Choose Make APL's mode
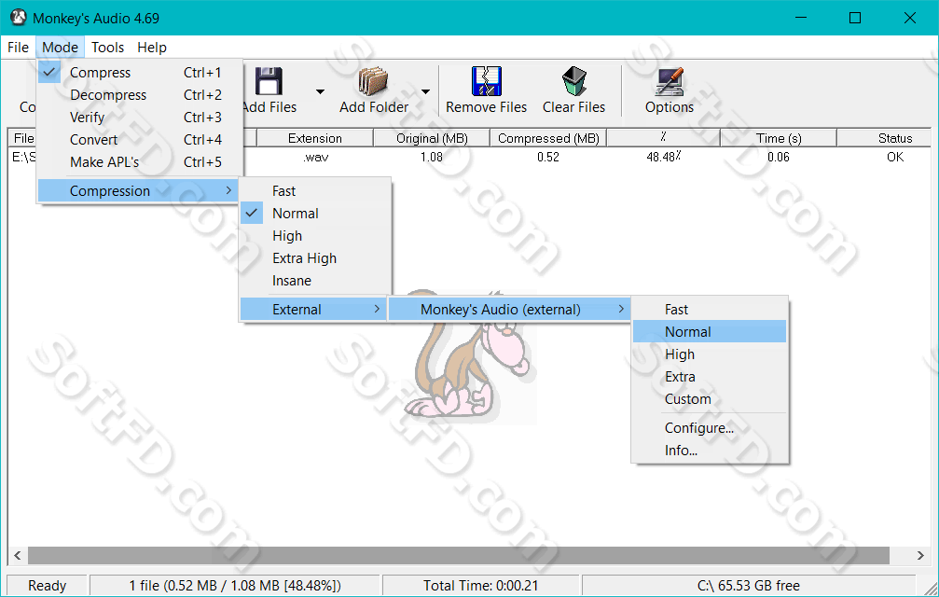 click(x=140, y=162)
